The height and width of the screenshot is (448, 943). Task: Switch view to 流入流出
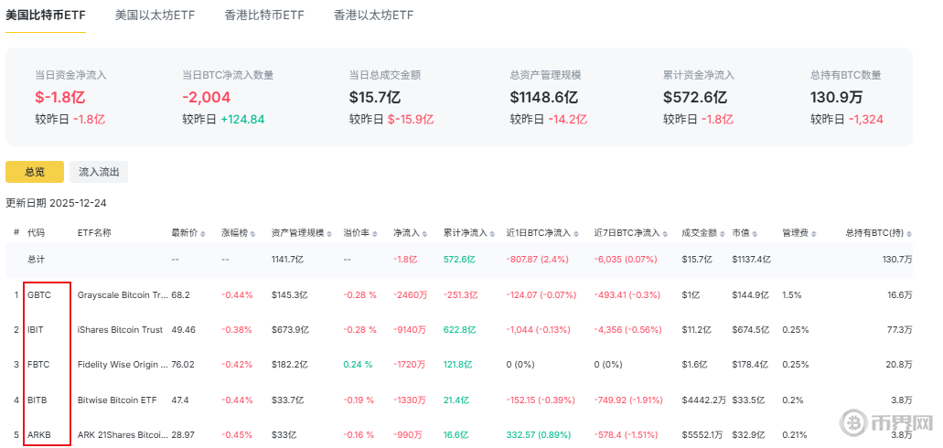[x=99, y=172]
